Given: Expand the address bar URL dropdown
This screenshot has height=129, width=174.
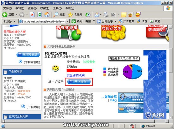Looking at the screenshot, I should tap(68, 21).
